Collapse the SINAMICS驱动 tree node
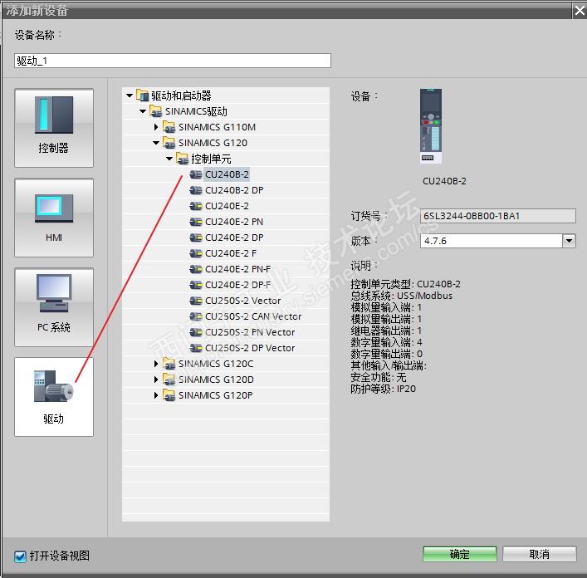This screenshot has width=587, height=578. [x=143, y=111]
